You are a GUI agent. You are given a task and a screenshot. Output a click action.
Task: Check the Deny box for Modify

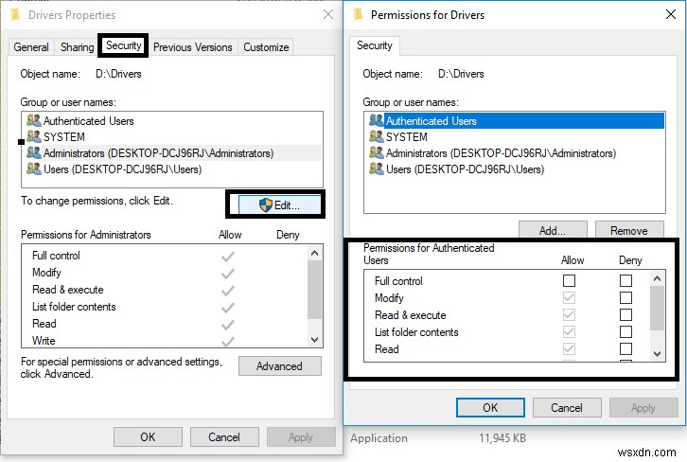point(625,298)
